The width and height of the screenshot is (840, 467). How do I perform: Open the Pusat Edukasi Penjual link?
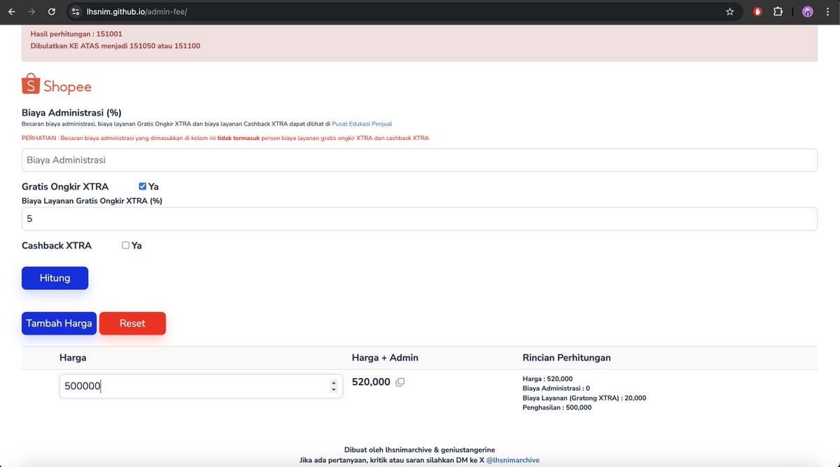point(362,124)
